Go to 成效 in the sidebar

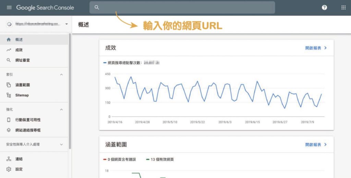(34, 50)
